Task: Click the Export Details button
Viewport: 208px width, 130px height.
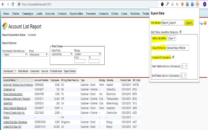Action: [70, 71]
